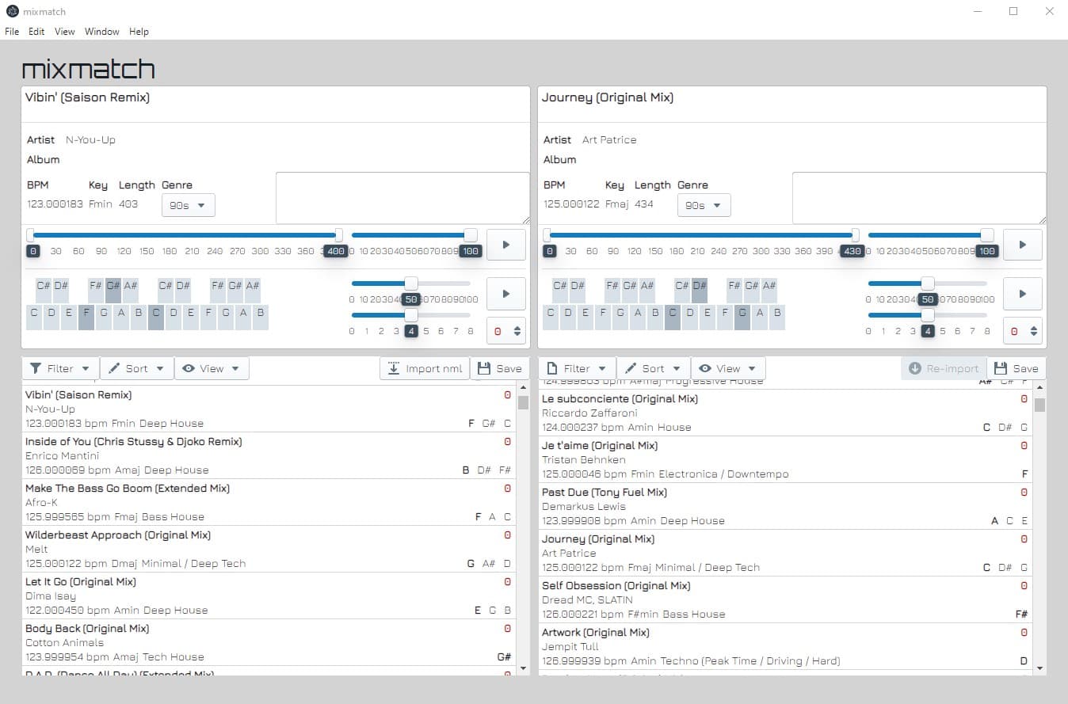Click the notes text area in Vibin' deck

(402, 198)
